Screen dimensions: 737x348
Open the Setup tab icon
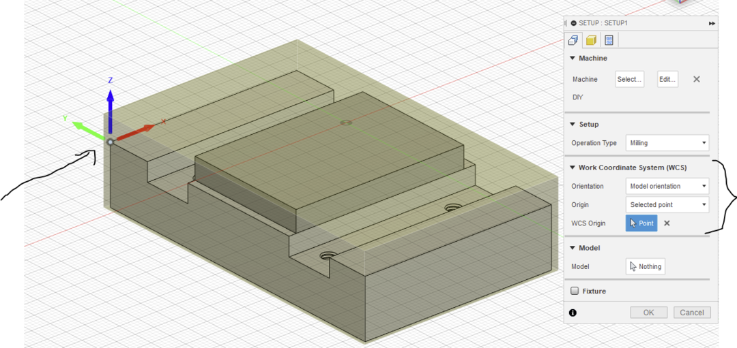click(x=573, y=40)
